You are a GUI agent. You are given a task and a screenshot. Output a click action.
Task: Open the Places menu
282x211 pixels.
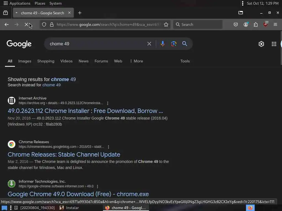40,3
